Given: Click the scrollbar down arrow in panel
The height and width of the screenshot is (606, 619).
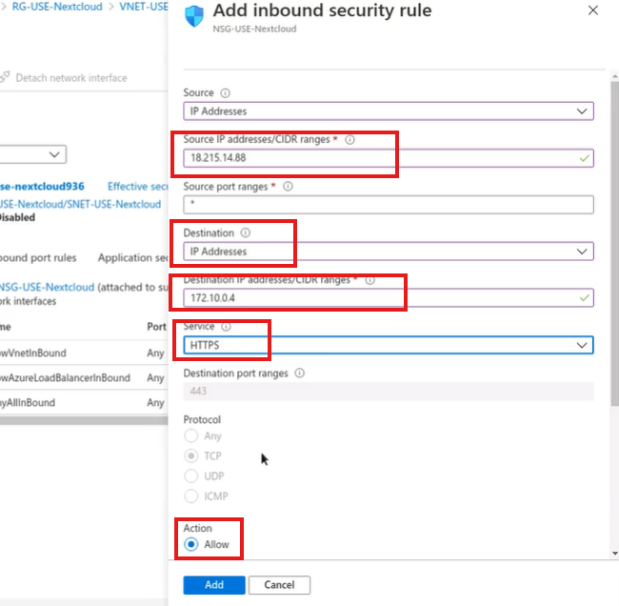Looking at the screenshot, I should pyautogui.click(x=614, y=553).
